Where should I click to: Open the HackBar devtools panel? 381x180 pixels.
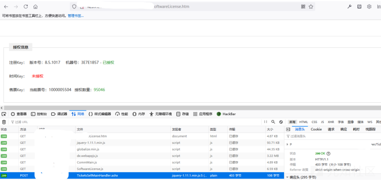pos(226,114)
